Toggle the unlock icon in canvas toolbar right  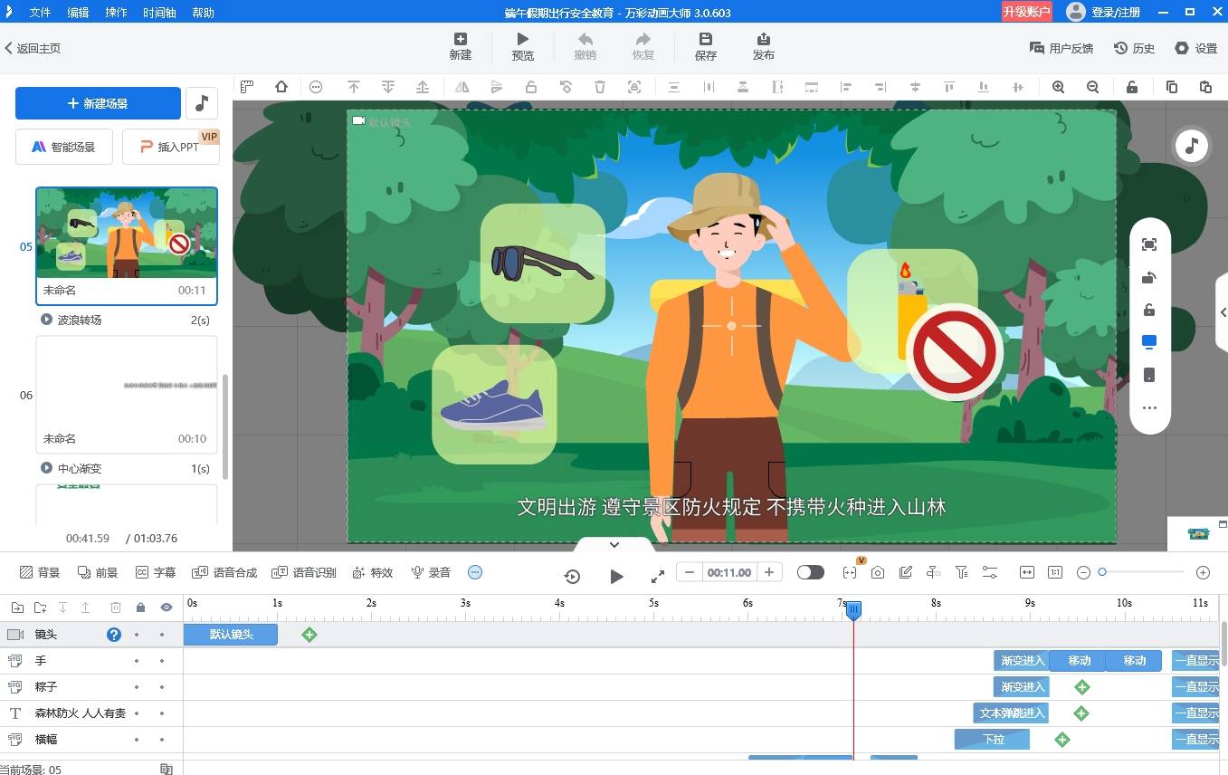point(1132,87)
